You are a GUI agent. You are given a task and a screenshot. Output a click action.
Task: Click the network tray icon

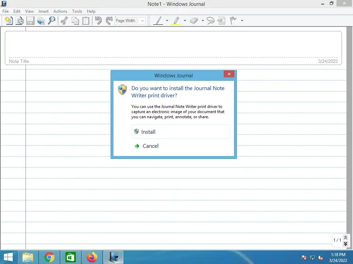312,257
